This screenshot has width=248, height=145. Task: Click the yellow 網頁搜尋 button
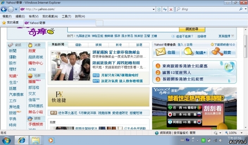192,29
